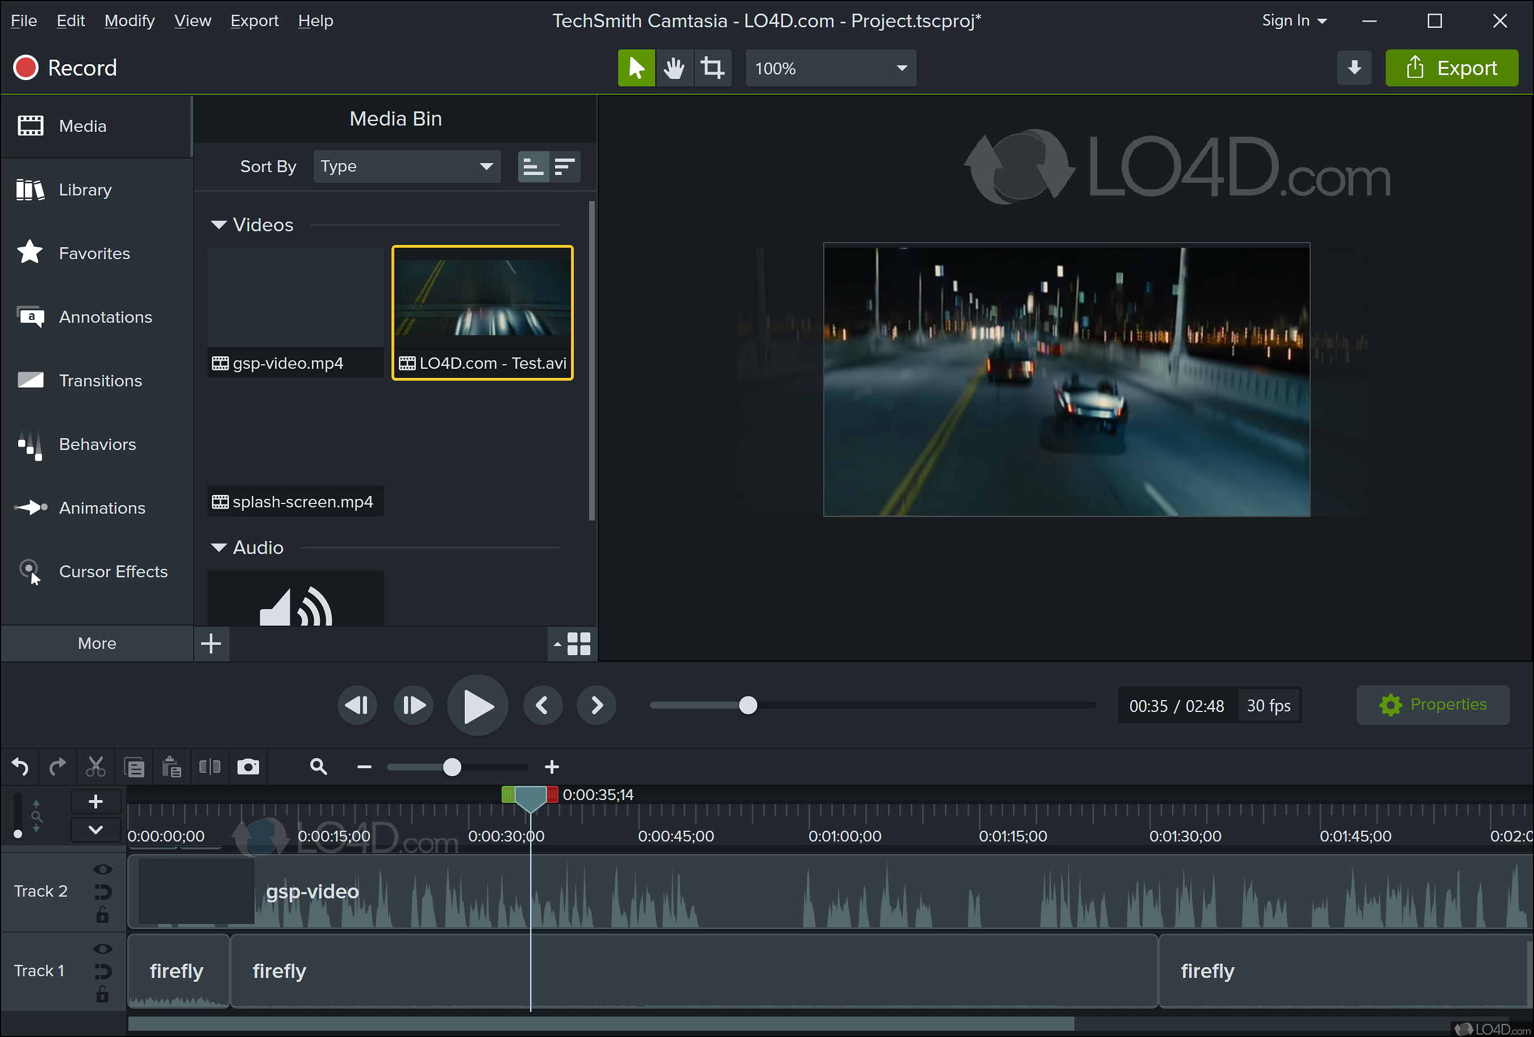Click the Split clip icon
The width and height of the screenshot is (1534, 1037).
pyautogui.click(x=210, y=767)
